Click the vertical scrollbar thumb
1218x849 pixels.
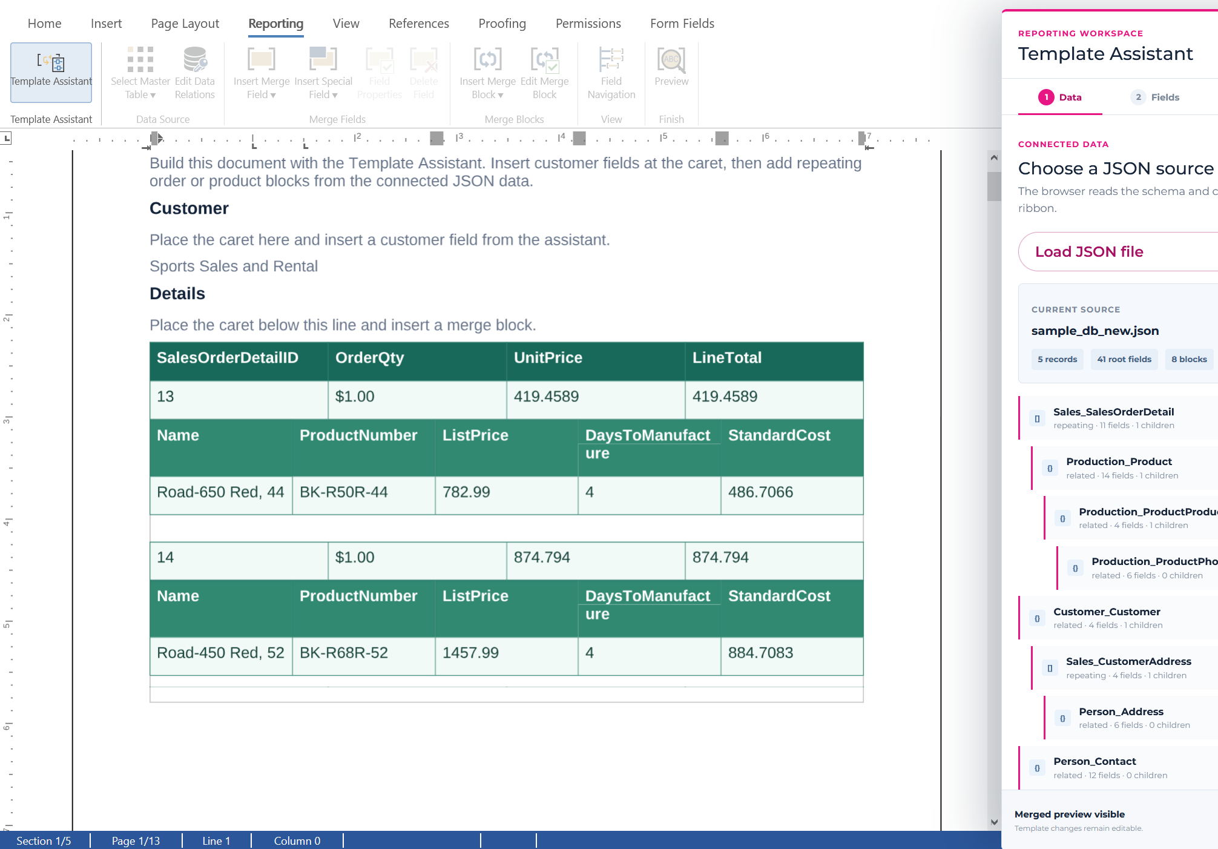coord(994,186)
